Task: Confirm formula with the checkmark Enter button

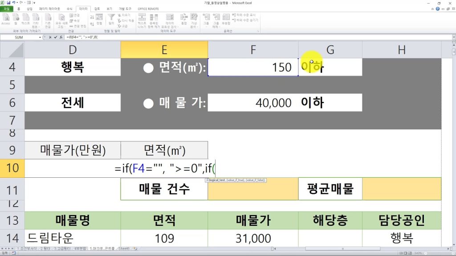Action: click(x=54, y=37)
